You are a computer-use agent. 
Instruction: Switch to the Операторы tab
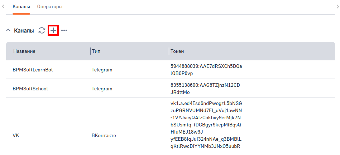click(49, 7)
